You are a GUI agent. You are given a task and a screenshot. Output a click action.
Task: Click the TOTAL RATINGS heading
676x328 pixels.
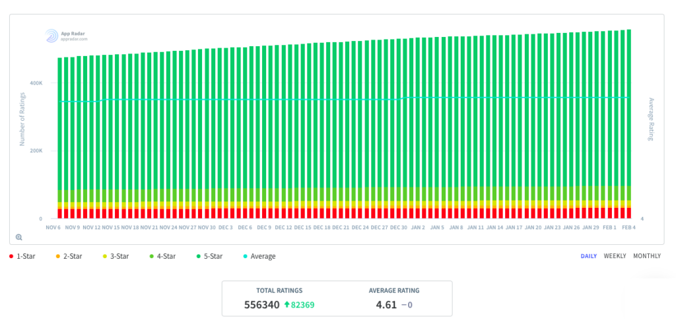pos(279,290)
